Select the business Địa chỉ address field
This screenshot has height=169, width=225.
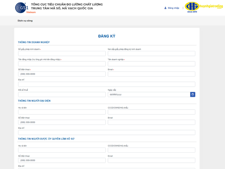[x=107, y=84]
